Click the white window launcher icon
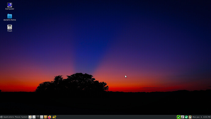Viewport: 211px width, 119px height. click(x=34, y=117)
